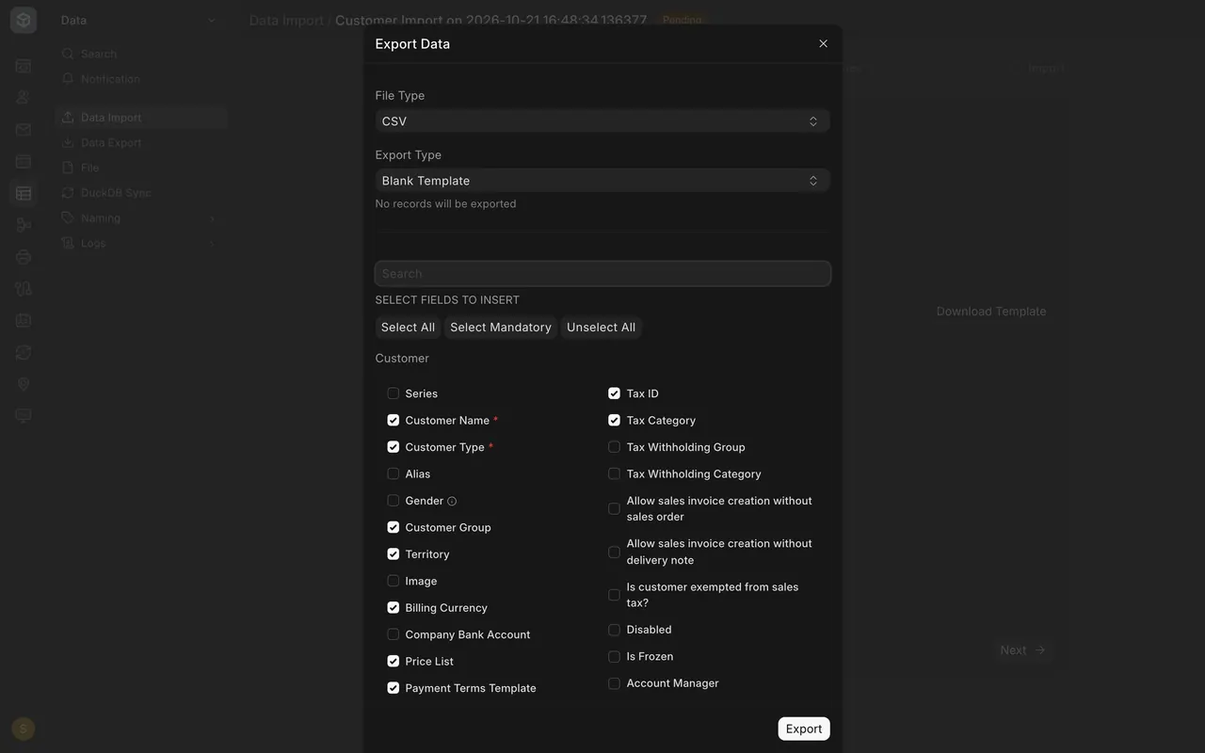Open the File Type dropdown showing CSV
Viewport: 1205px width, 753px height.
pyautogui.click(x=602, y=121)
